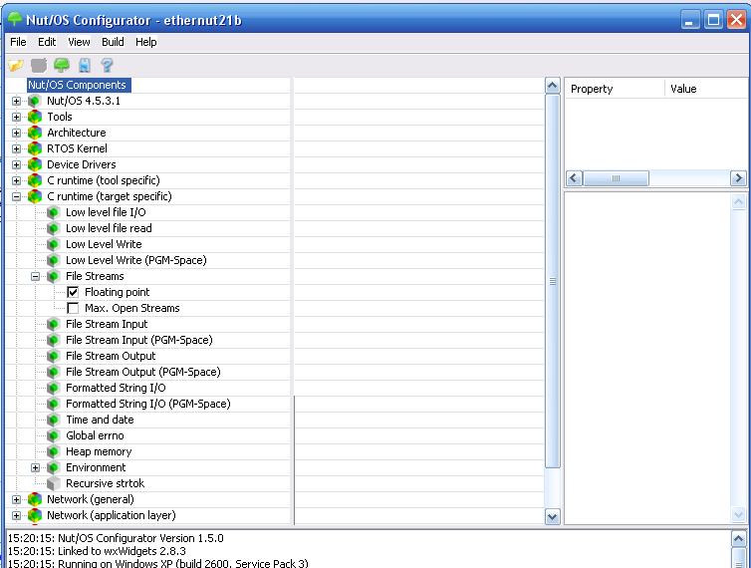This screenshot has height=568, width=751.
Task: Click the green tree toolbar icon
Action: 62,65
